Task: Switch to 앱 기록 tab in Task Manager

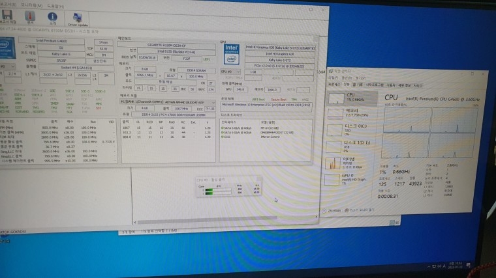Action: (358, 85)
